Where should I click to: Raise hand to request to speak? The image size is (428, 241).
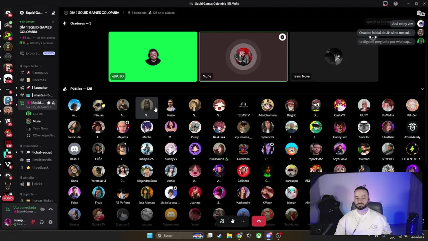coord(233,221)
